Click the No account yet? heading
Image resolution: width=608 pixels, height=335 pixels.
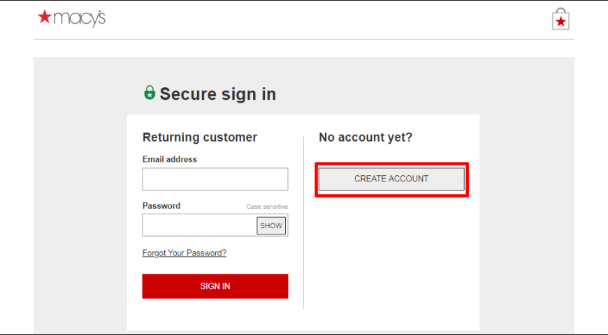(x=365, y=137)
